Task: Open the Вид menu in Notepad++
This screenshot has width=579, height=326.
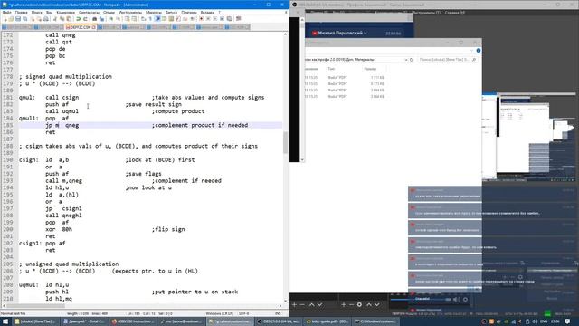Action: click(49, 12)
